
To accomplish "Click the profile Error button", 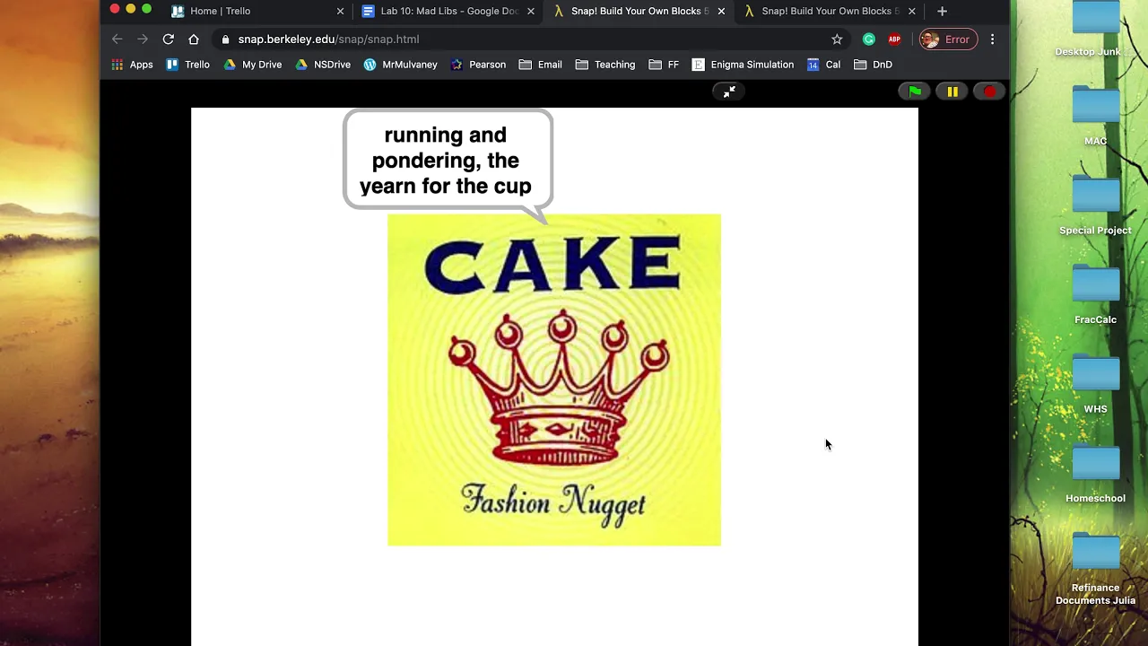I will 947,39.
